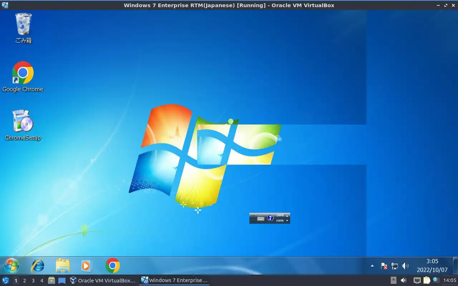Switch to host workspace 3
This screenshot has height=286, width=458.
33,281
